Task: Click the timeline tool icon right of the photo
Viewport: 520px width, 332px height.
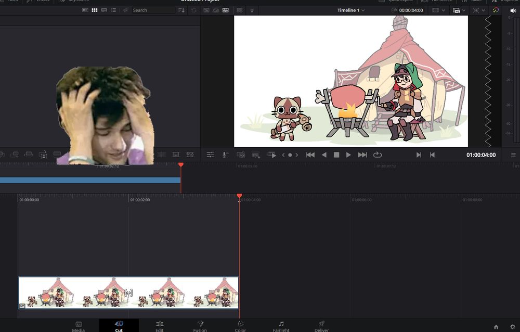Action: pyautogui.click(x=162, y=155)
